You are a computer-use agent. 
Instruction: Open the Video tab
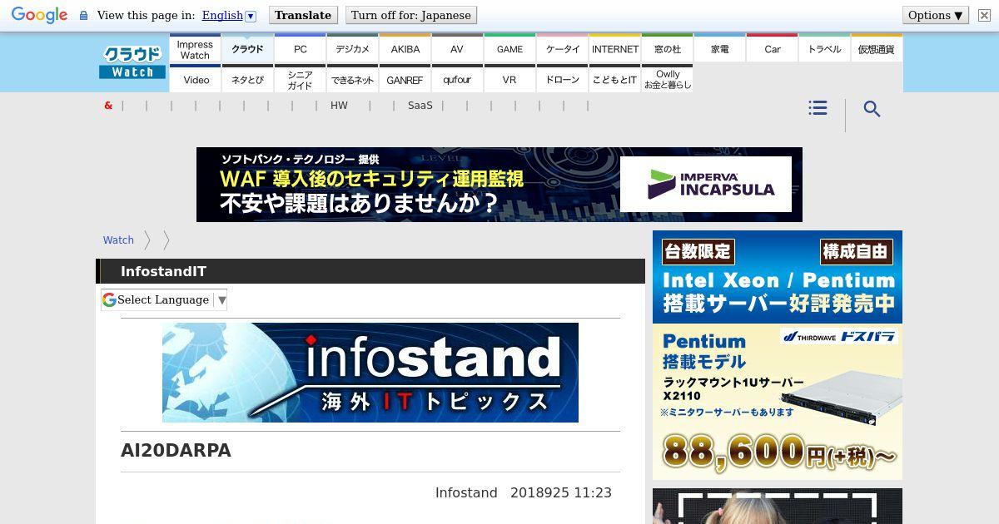click(196, 79)
